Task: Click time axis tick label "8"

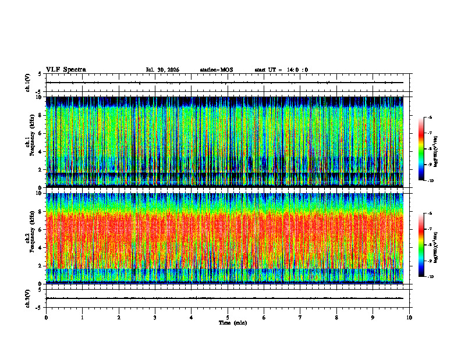Action: pos(336,318)
